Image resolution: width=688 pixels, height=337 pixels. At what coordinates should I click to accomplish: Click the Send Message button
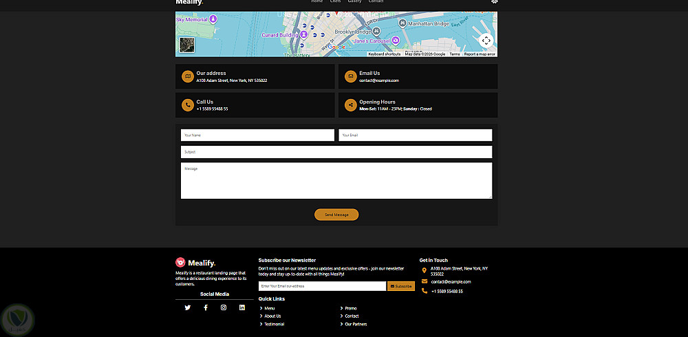pyautogui.click(x=336, y=215)
